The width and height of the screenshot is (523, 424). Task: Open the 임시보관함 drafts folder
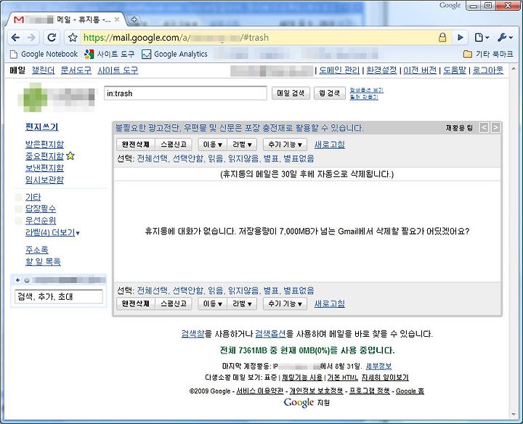(44, 180)
